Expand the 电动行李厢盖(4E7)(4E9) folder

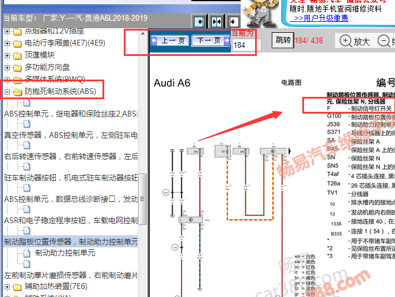(x=7, y=43)
